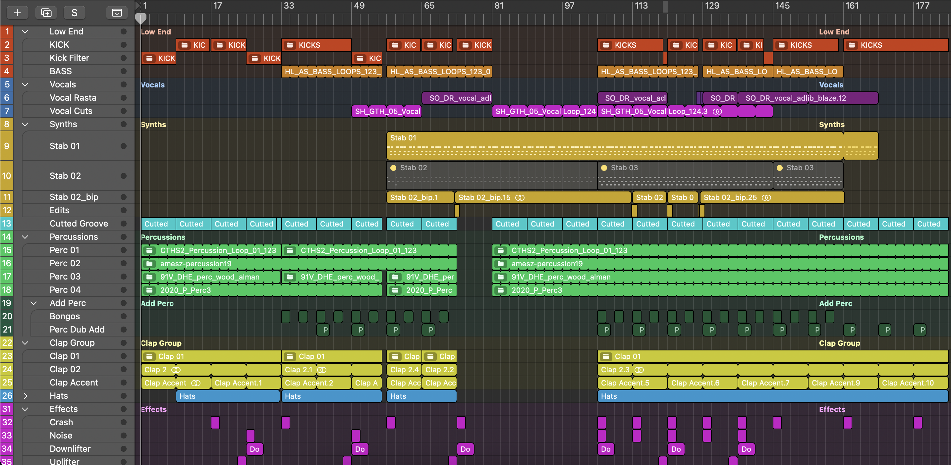Collapse the Percussions track stack
The image size is (951, 465).
[x=25, y=237]
